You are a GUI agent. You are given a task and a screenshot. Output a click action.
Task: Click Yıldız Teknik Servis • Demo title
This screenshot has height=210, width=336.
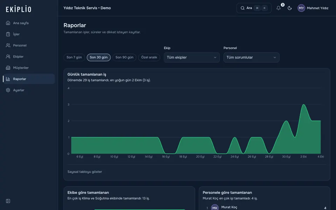point(87,8)
